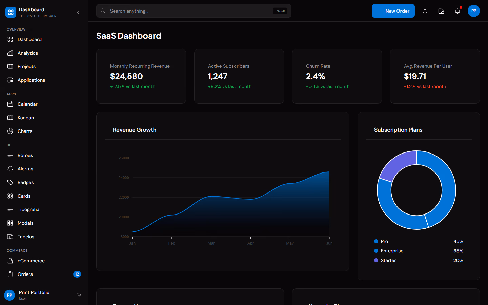
Task: Click the Print Portfolio user profile
Action: click(27, 295)
